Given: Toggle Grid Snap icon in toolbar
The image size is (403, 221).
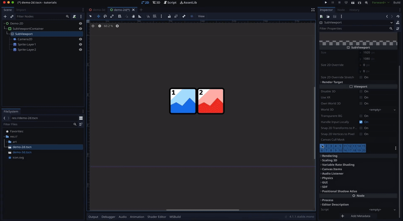Looking at the screenshot, I should coord(155,16).
